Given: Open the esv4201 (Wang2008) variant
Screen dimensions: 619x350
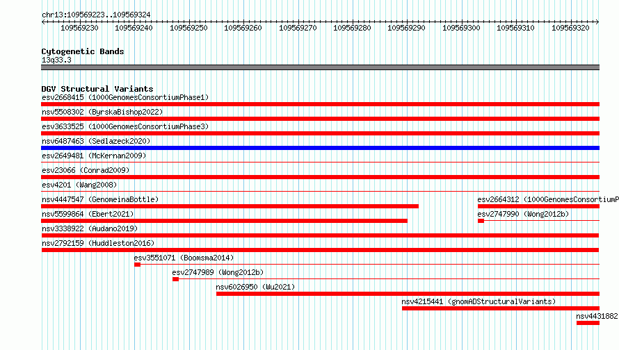Looking at the screenshot, I should point(79,185).
